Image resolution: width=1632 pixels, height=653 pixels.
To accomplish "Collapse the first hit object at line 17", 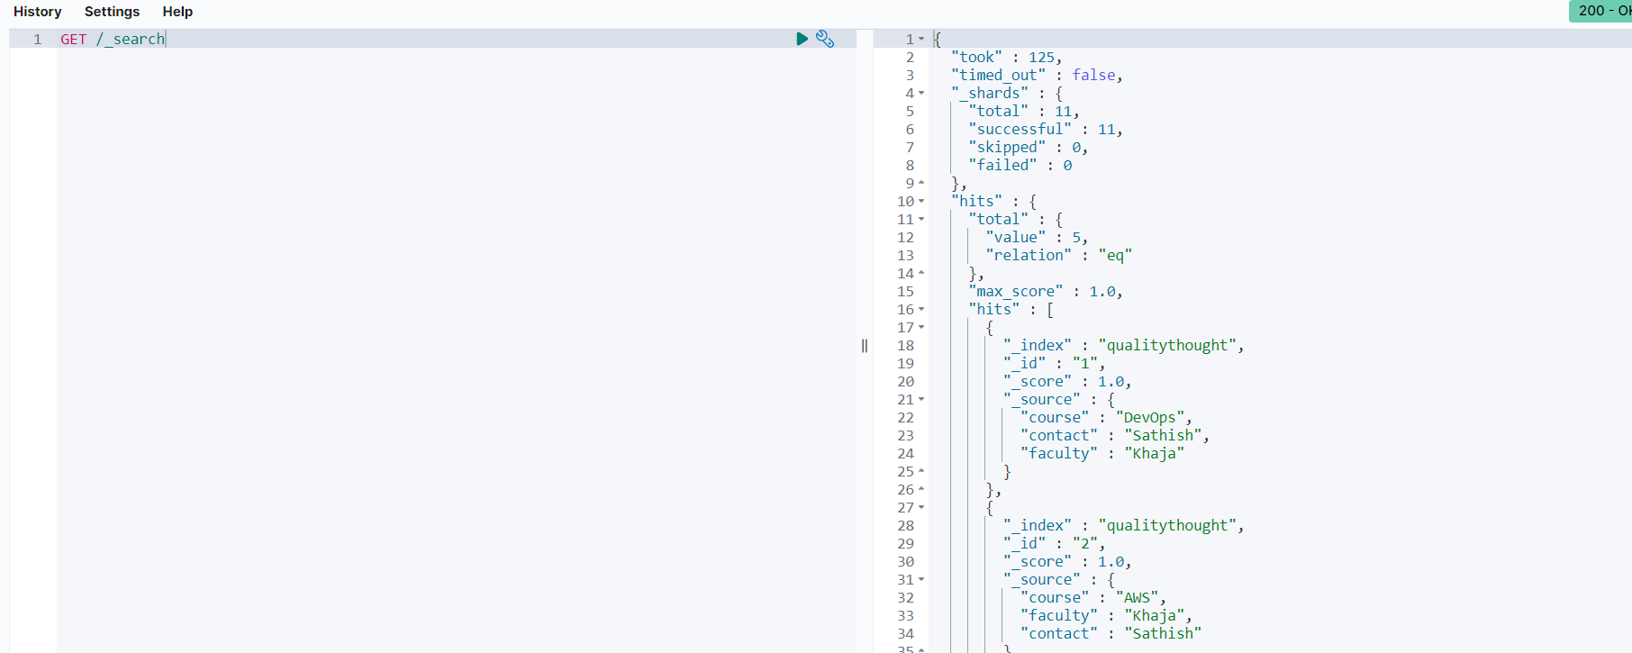I will [x=921, y=327].
